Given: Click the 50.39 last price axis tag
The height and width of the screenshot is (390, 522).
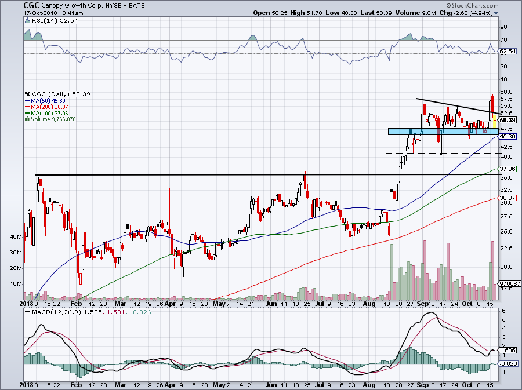Looking at the screenshot, I should click(x=507, y=120).
